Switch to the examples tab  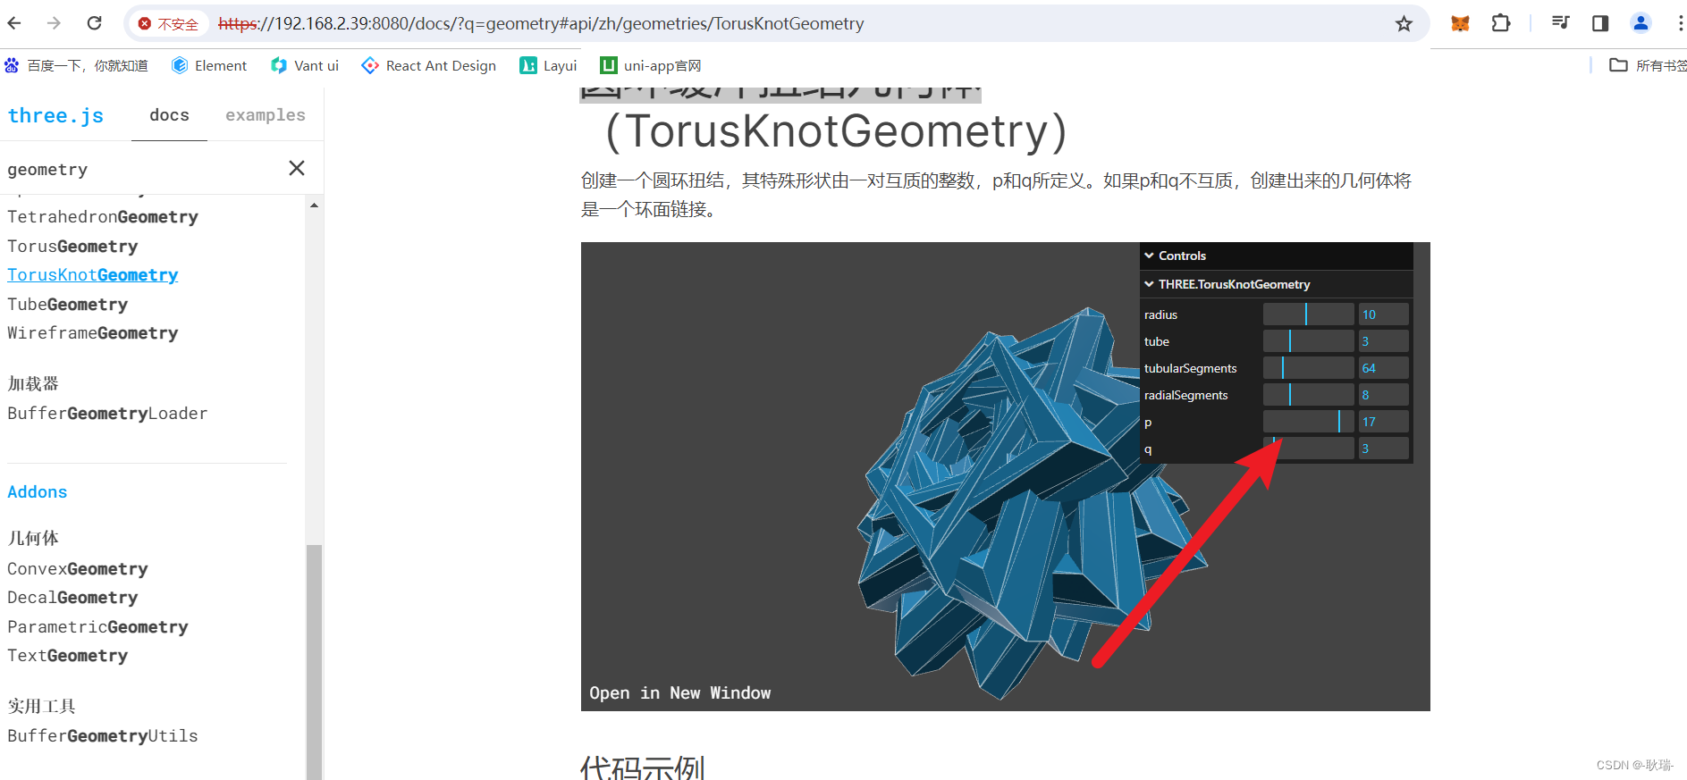[266, 115]
